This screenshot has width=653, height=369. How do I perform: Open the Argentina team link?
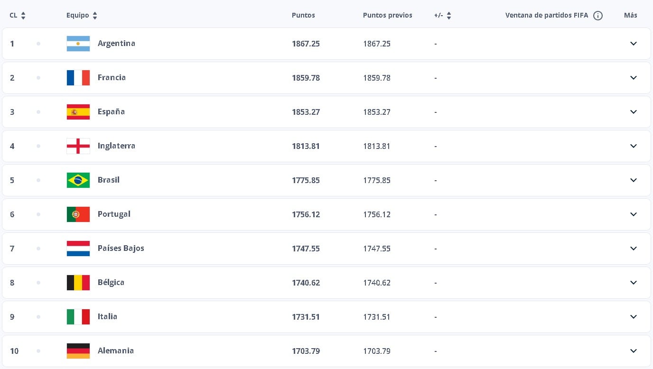tap(116, 44)
